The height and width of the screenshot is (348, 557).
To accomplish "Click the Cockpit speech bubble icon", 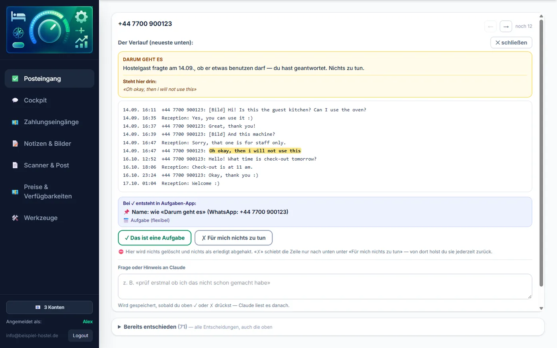I will [x=15, y=100].
